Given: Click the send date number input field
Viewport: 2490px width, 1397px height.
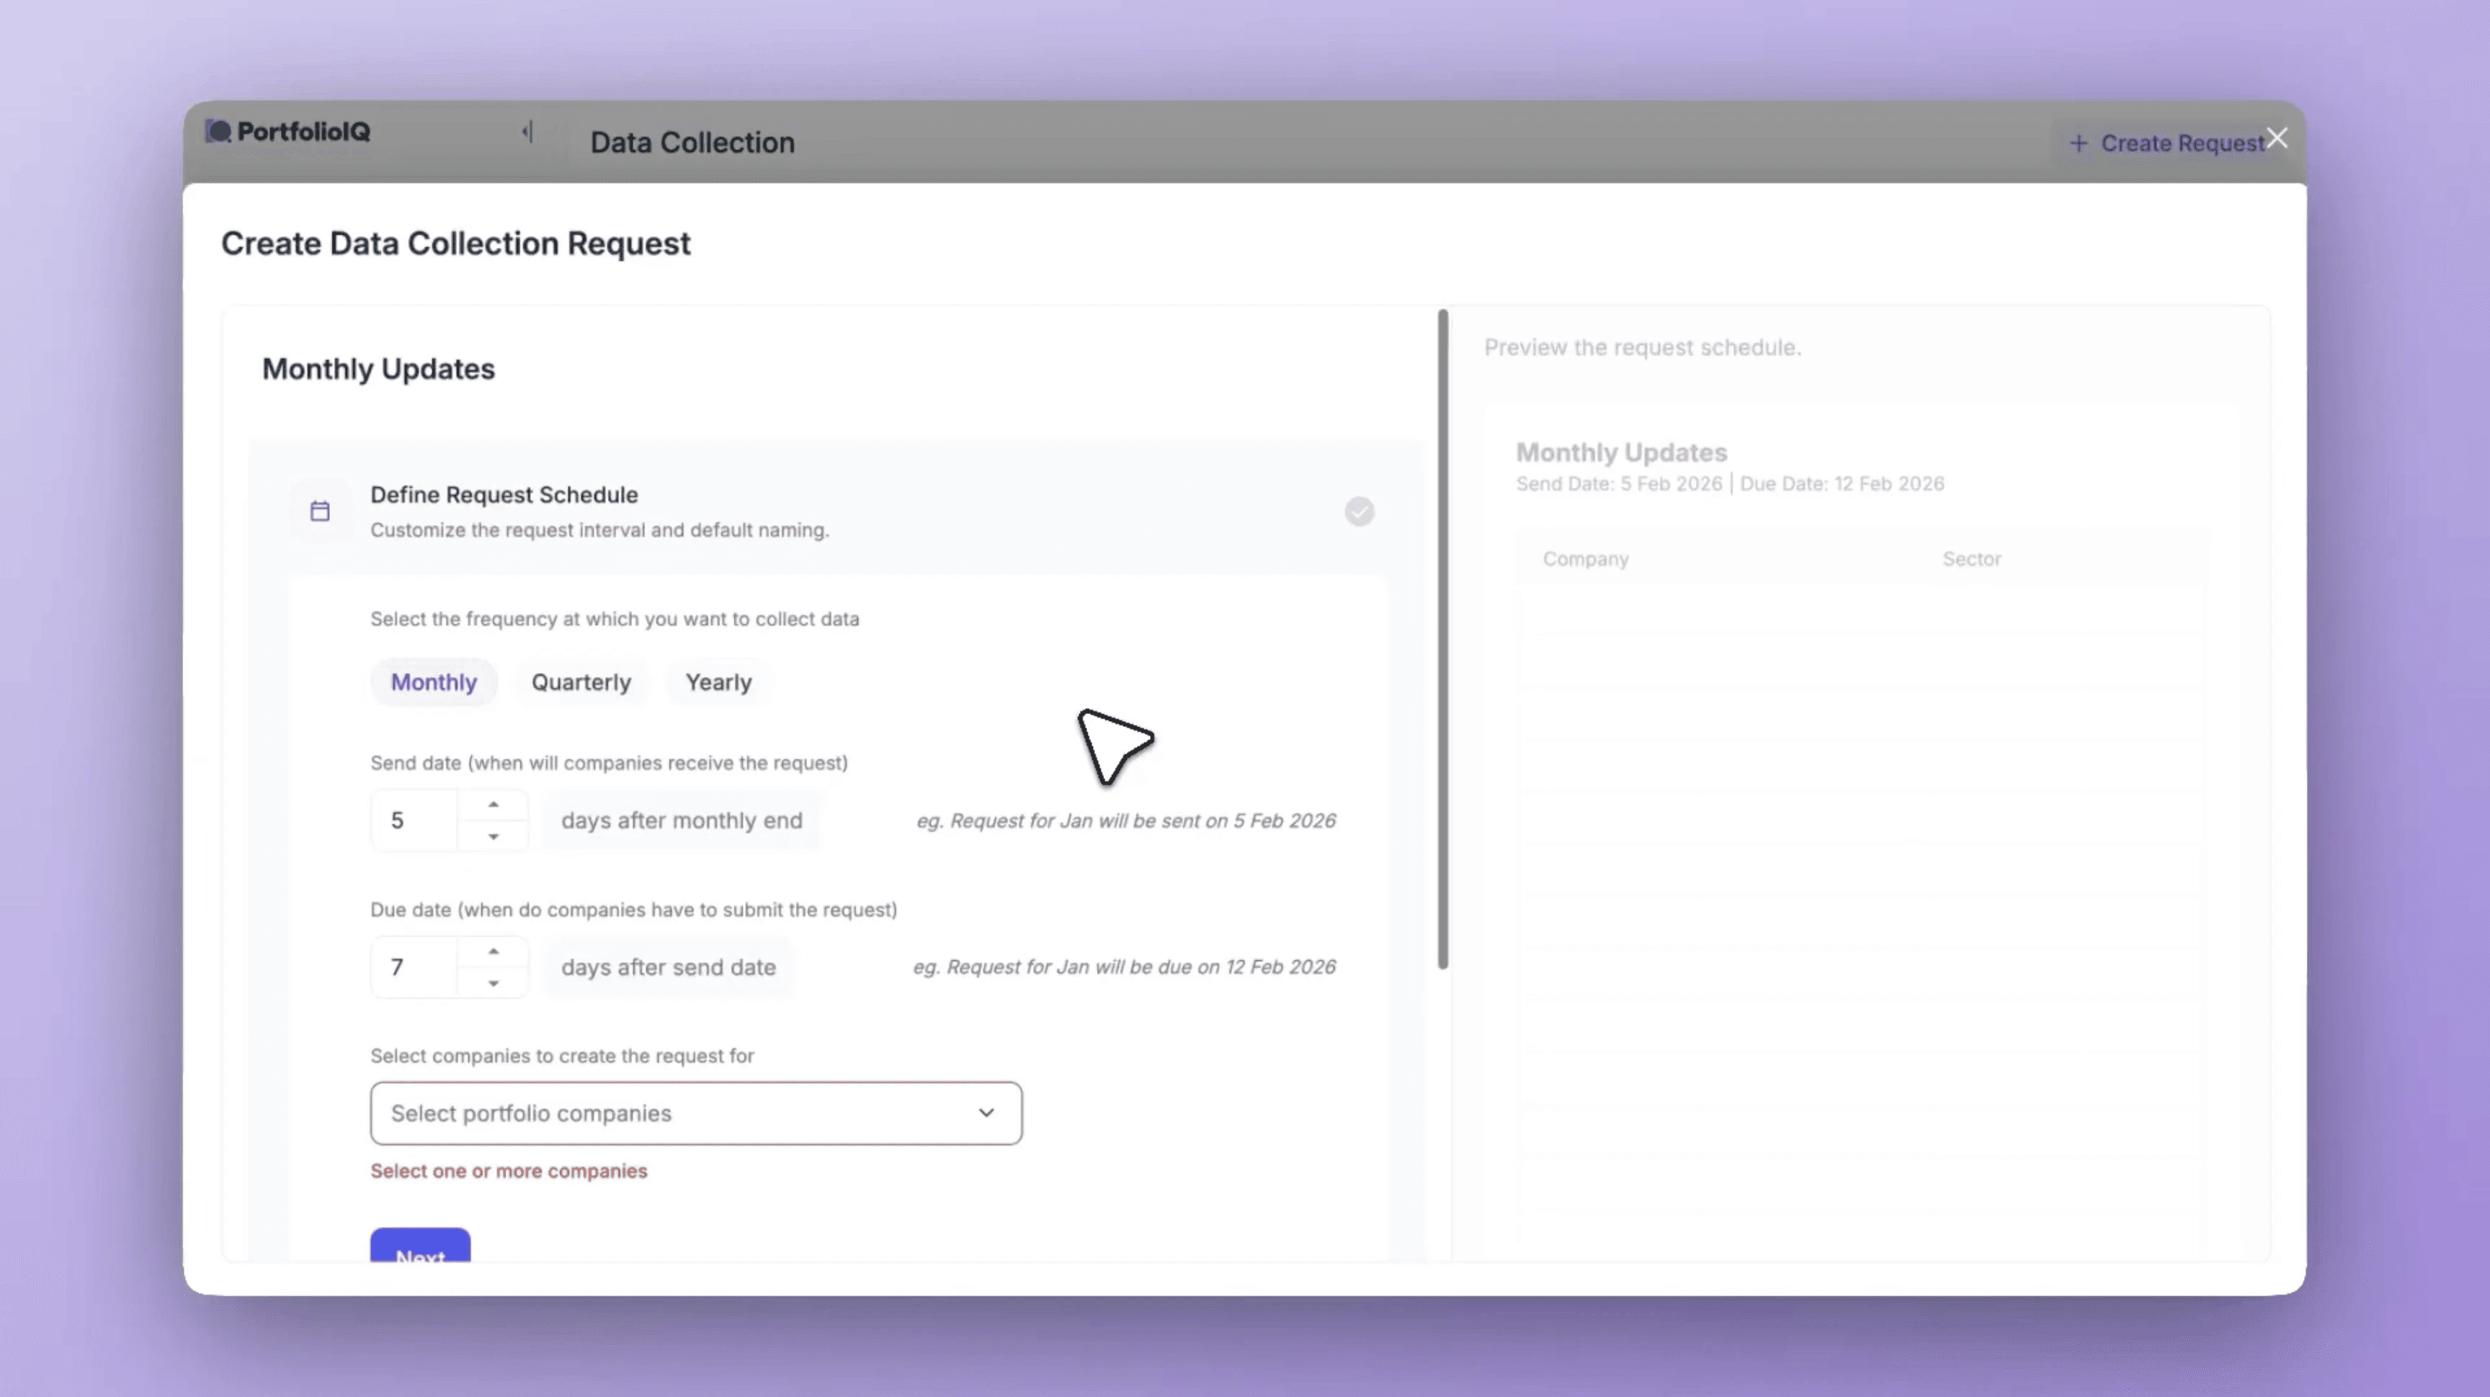Looking at the screenshot, I should tap(414, 821).
